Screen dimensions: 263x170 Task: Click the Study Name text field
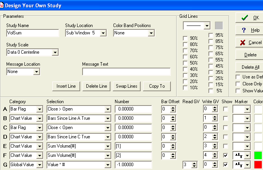(33, 33)
